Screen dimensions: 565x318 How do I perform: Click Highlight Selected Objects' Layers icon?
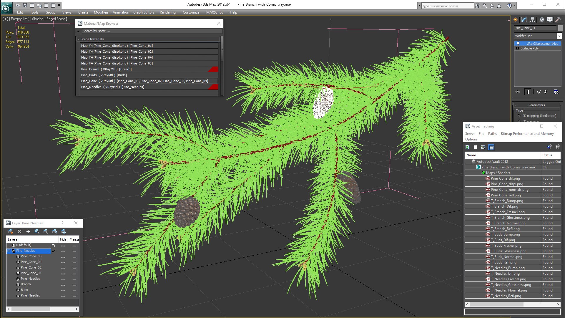46,231
